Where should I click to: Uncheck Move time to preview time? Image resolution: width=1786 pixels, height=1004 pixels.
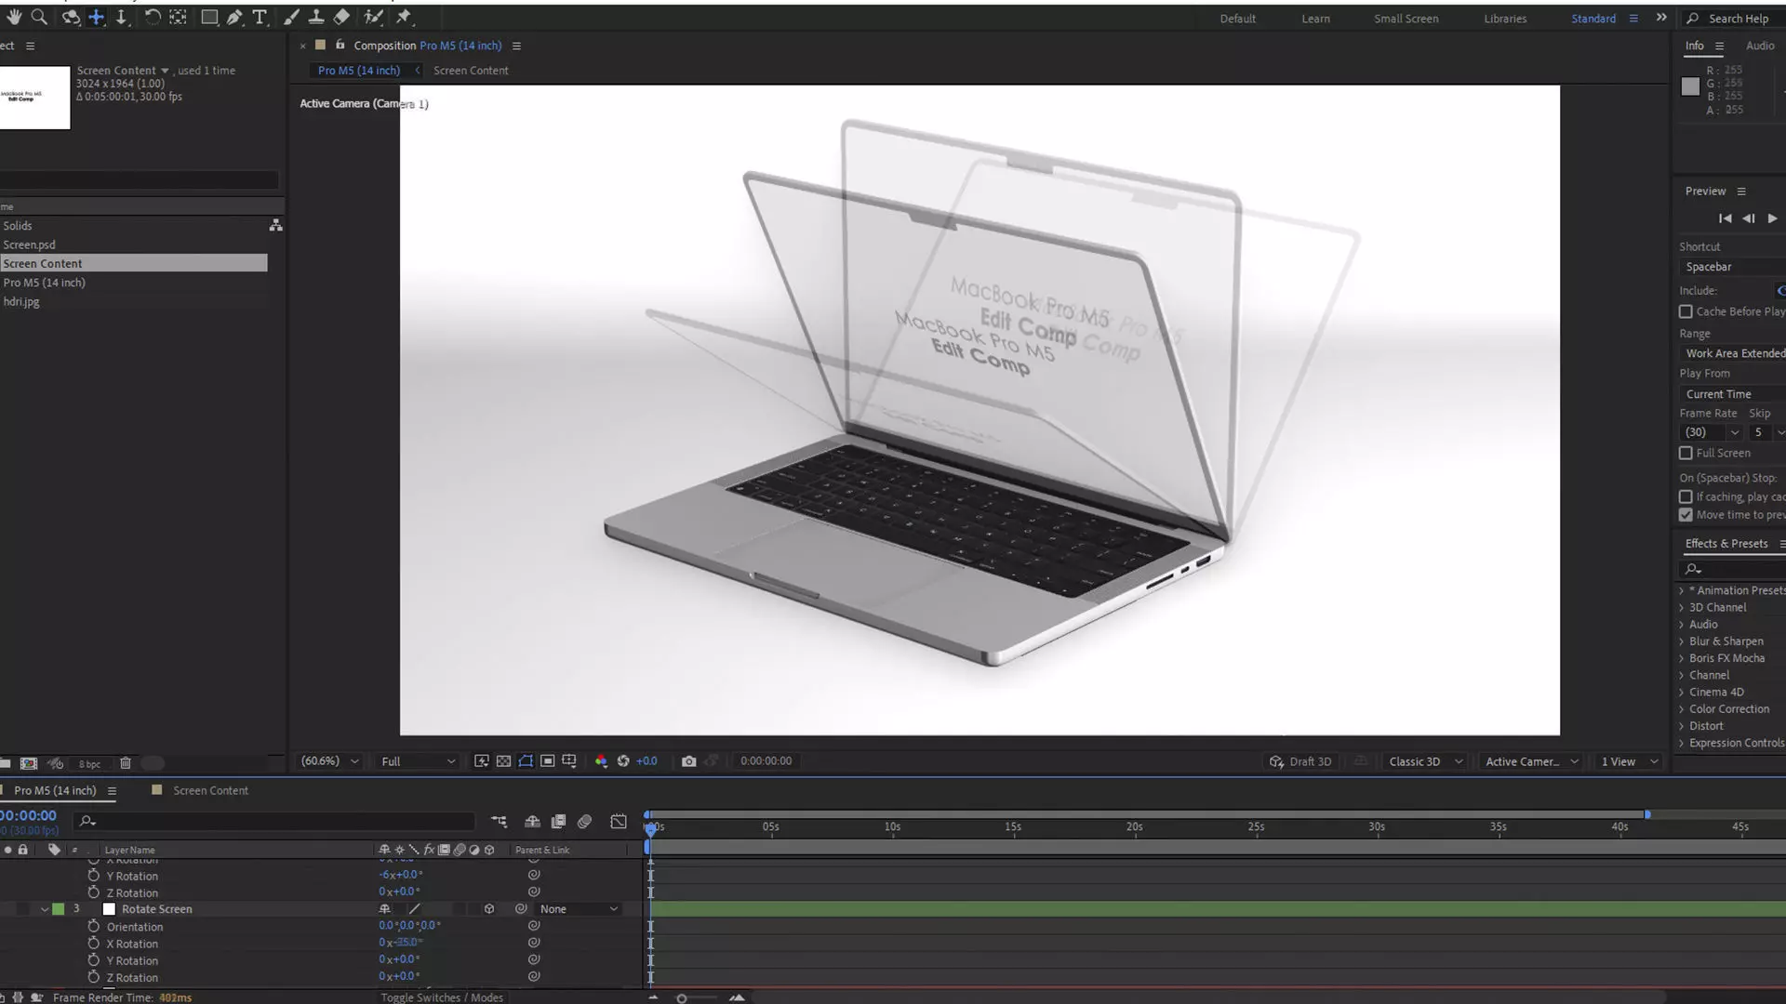[x=1686, y=515]
